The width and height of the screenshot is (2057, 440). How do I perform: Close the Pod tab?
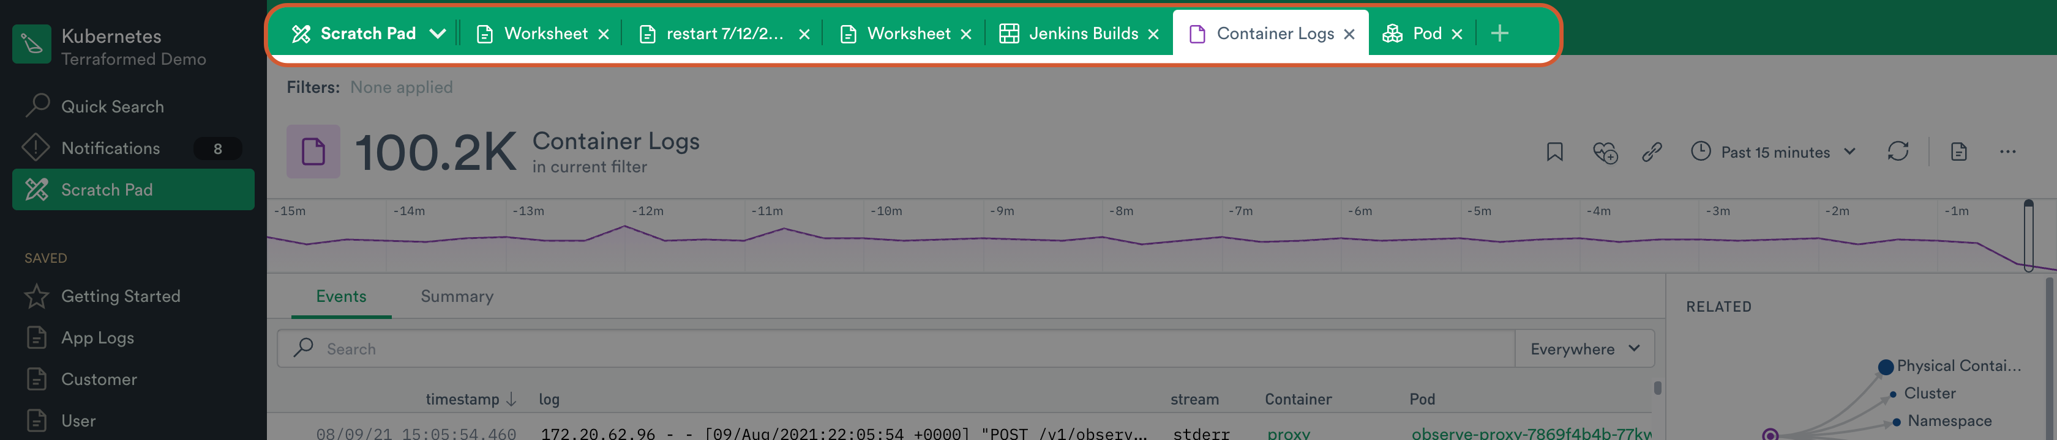(x=1457, y=34)
